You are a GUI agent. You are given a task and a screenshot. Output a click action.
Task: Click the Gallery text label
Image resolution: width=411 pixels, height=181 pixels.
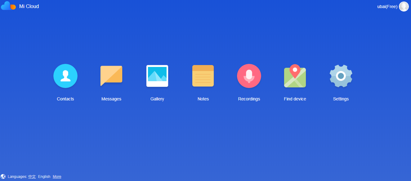(x=157, y=99)
